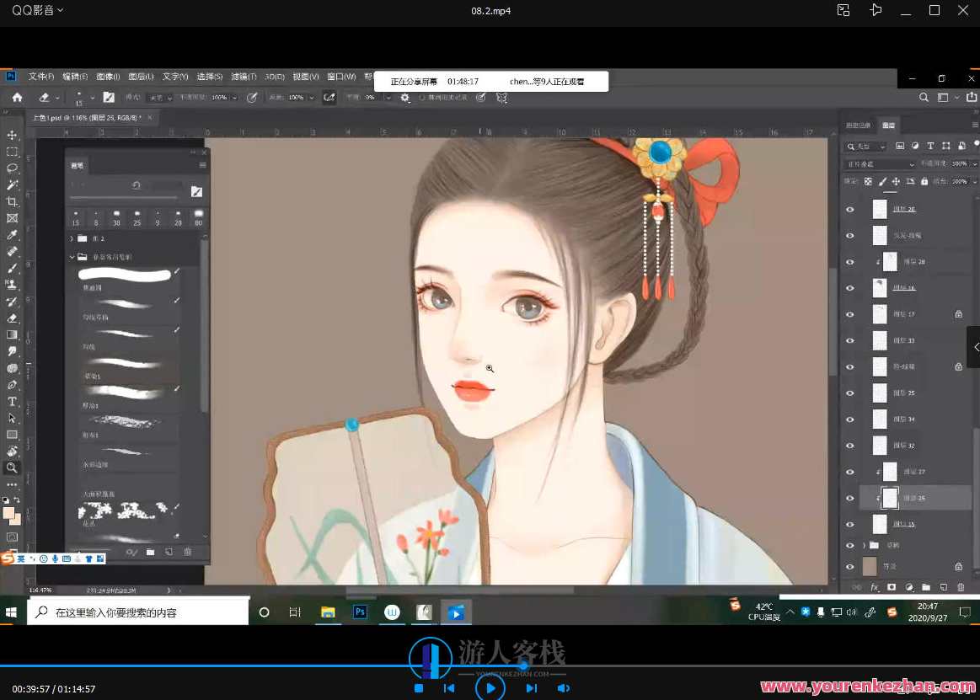Hide the 头发-线稿 layer

[849, 235]
